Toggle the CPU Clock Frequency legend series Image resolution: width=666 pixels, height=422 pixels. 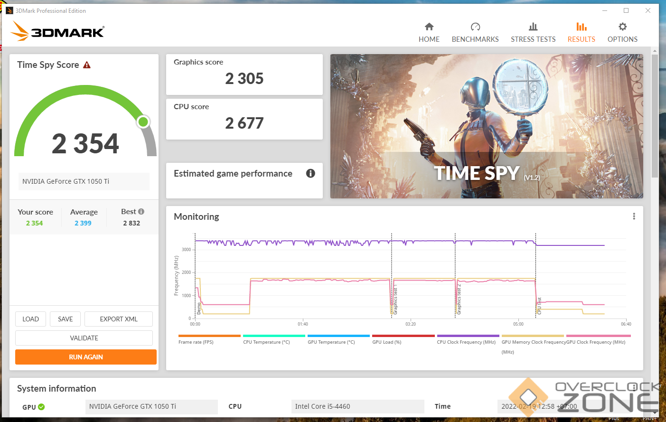tap(466, 342)
